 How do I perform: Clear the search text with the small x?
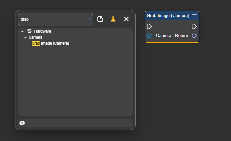click(90, 19)
